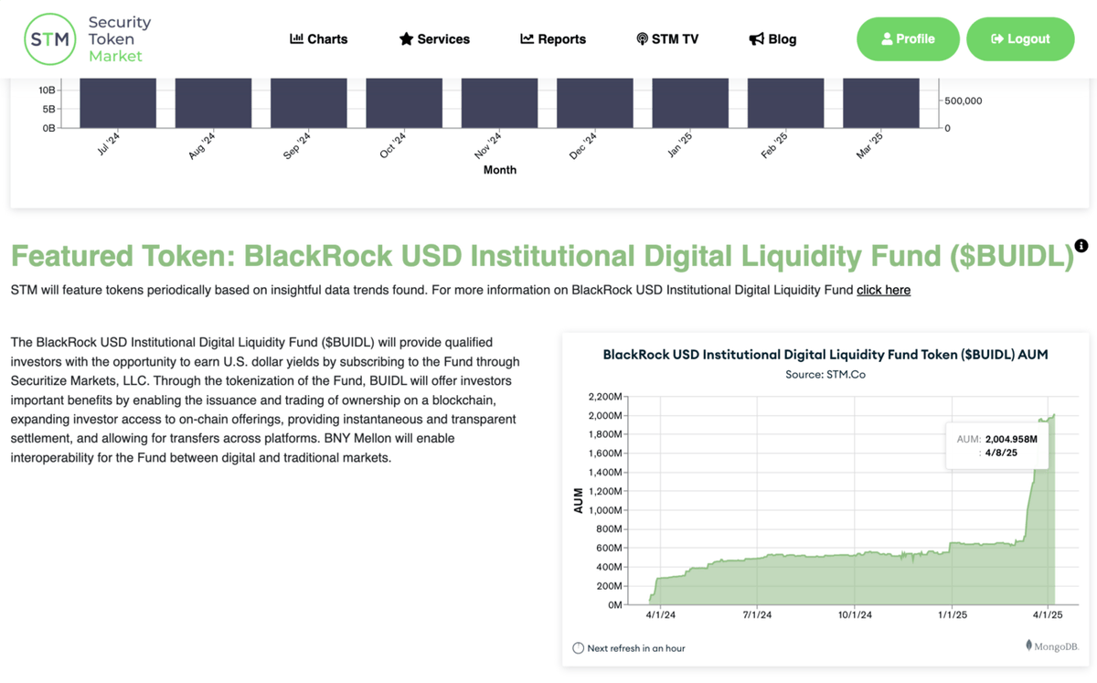The height and width of the screenshot is (683, 1097).
Task: Visit the Blog page
Action: (x=772, y=38)
